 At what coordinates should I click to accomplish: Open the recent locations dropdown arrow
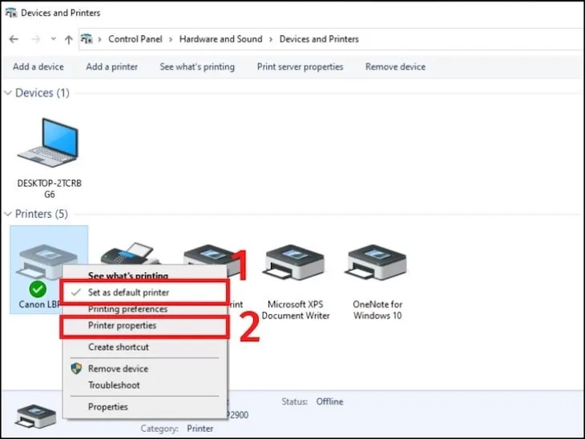53,39
